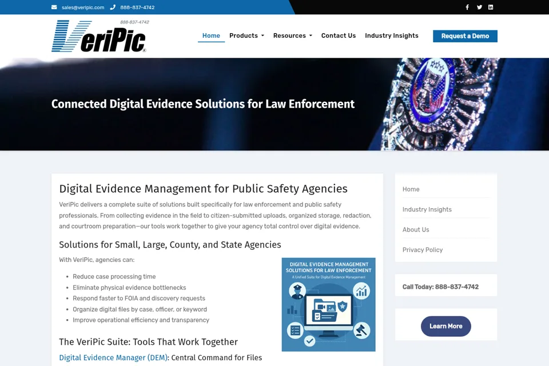Screen dimensions: 549x366
Task: Open the Privacy Policy sidebar link
Action: pos(423,250)
